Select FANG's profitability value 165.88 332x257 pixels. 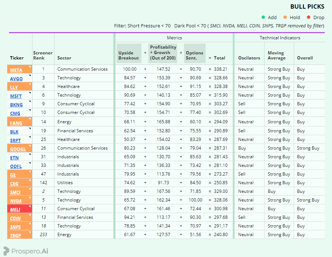click(x=163, y=122)
